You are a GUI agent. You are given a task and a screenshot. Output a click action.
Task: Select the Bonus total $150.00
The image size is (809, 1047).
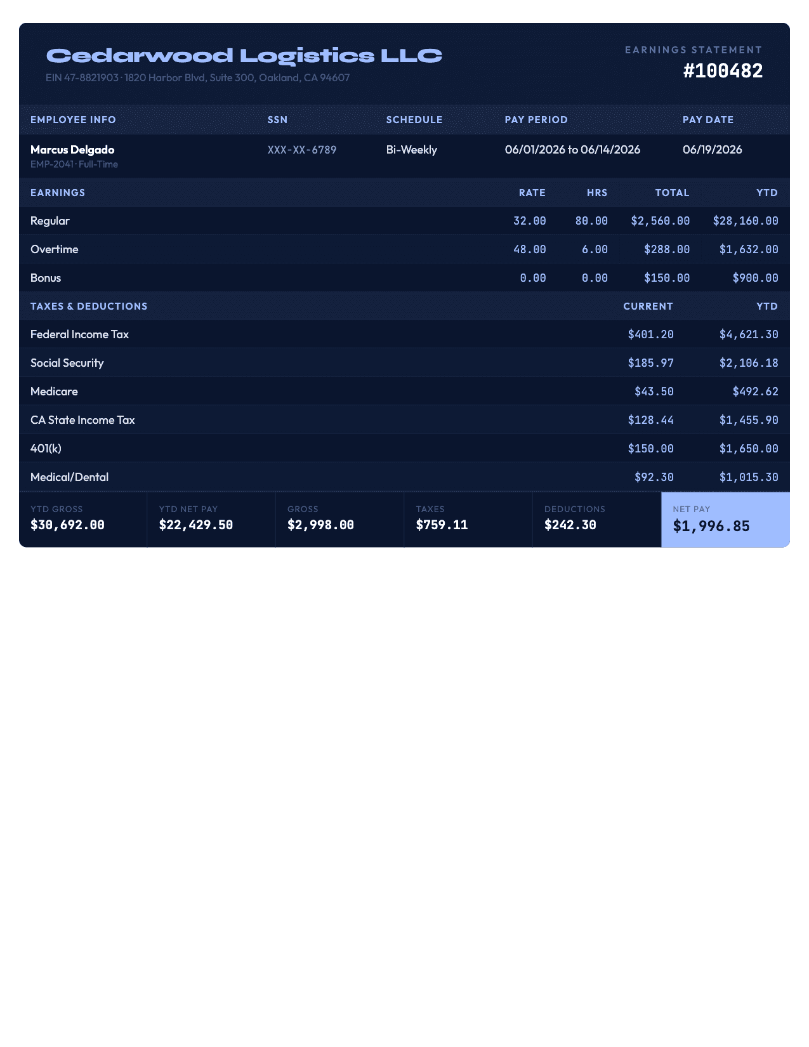coord(667,278)
